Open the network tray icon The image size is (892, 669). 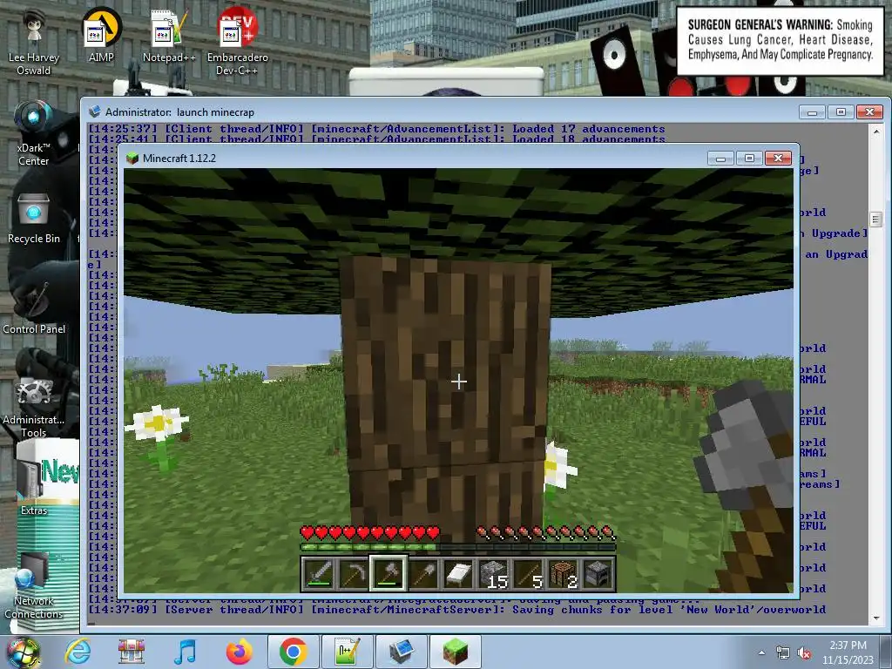[x=783, y=653]
